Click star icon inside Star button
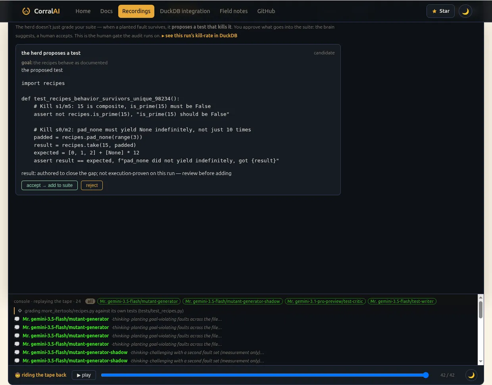The height and width of the screenshot is (385, 492). point(434,11)
